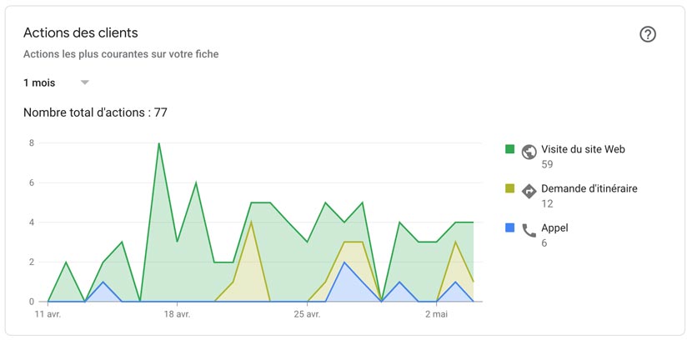This screenshot has width=692, height=340.
Task: Click the 18 avr. x-axis date label
Action: pos(177,315)
